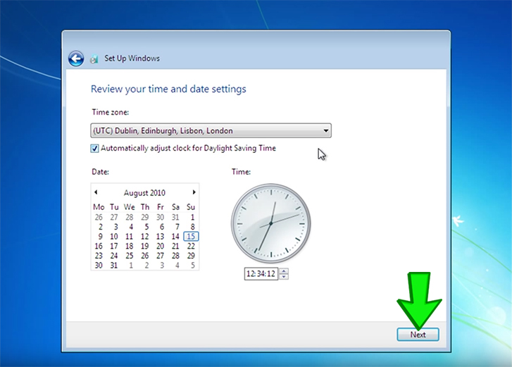The height and width of the screenshot is (367, 512).
Task: Select August 31 in the calendar
Action: coord(113,266)
